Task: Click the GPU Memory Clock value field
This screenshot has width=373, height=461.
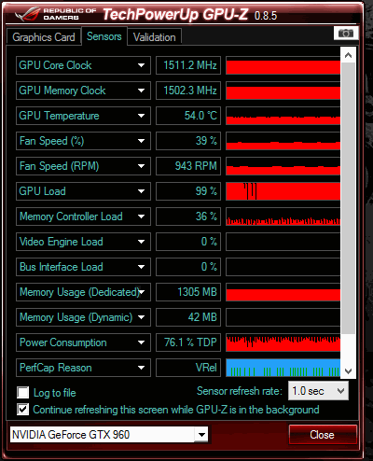Action: [188, 91]
